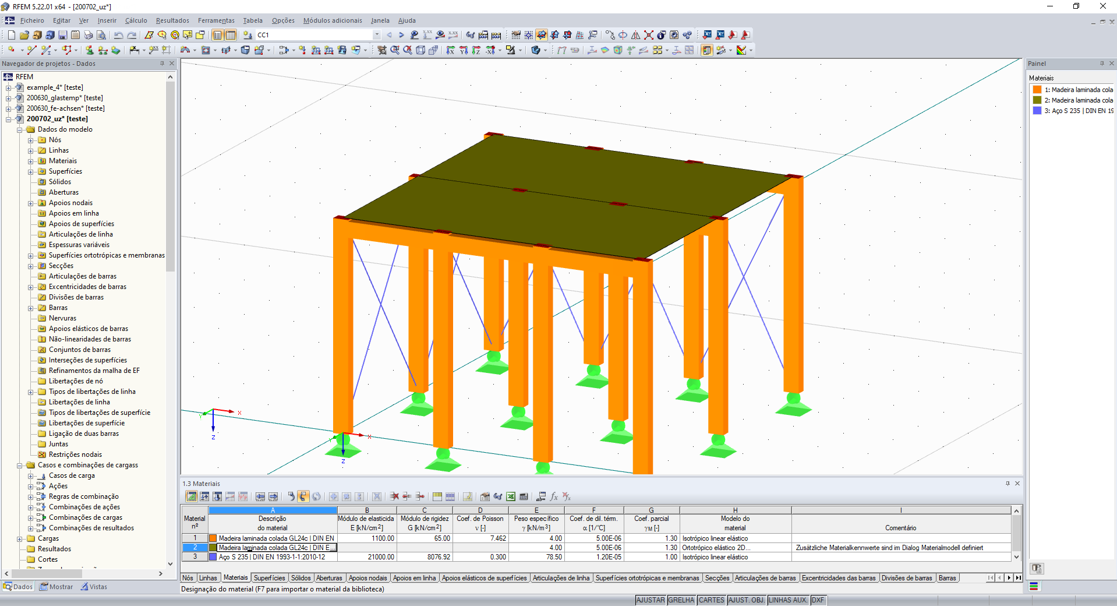1117x606 pixels.
Task: Expand the example_4 project node
Action: (9, 87)
